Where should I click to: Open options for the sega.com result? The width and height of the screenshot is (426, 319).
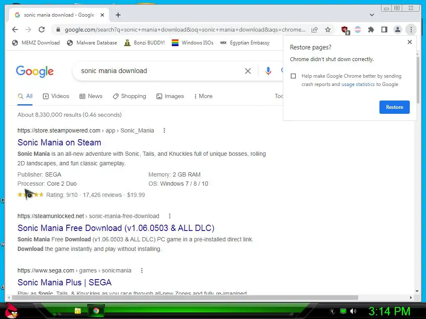(141, 270)
